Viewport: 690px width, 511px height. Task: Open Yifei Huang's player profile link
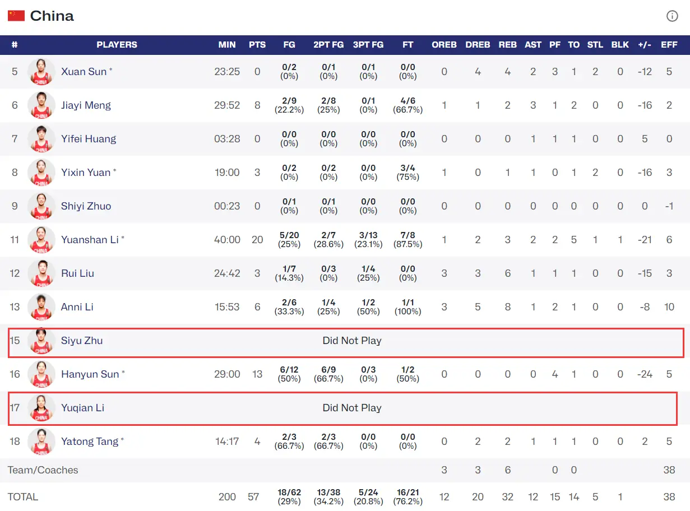tap(89, 139)
